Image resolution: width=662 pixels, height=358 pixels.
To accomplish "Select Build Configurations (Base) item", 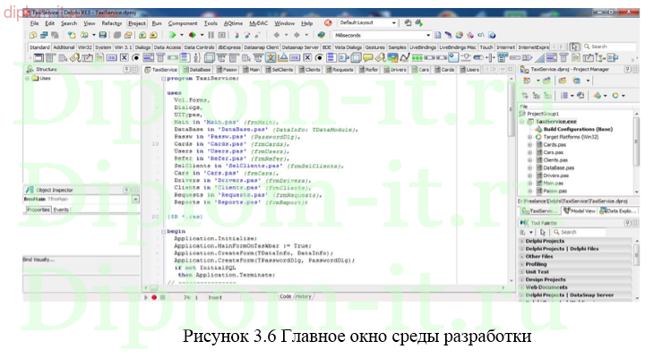I will pos(578,130).
